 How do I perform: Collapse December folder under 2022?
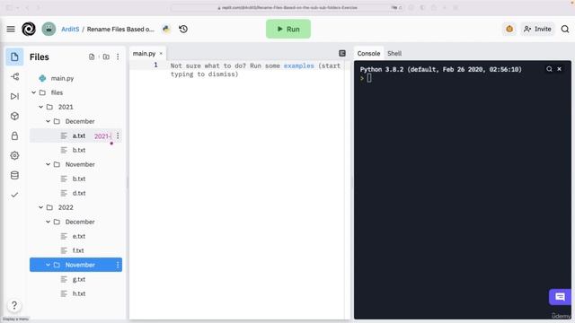48,222
